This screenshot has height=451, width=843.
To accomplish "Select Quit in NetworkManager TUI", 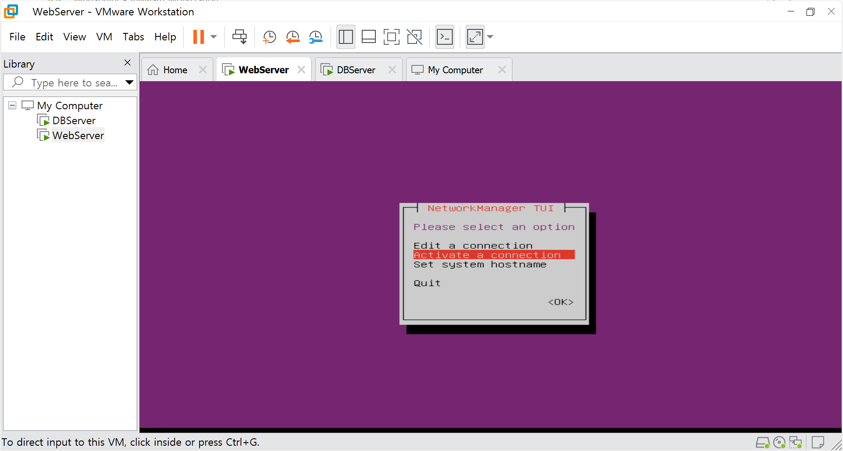I will [427, 283].
